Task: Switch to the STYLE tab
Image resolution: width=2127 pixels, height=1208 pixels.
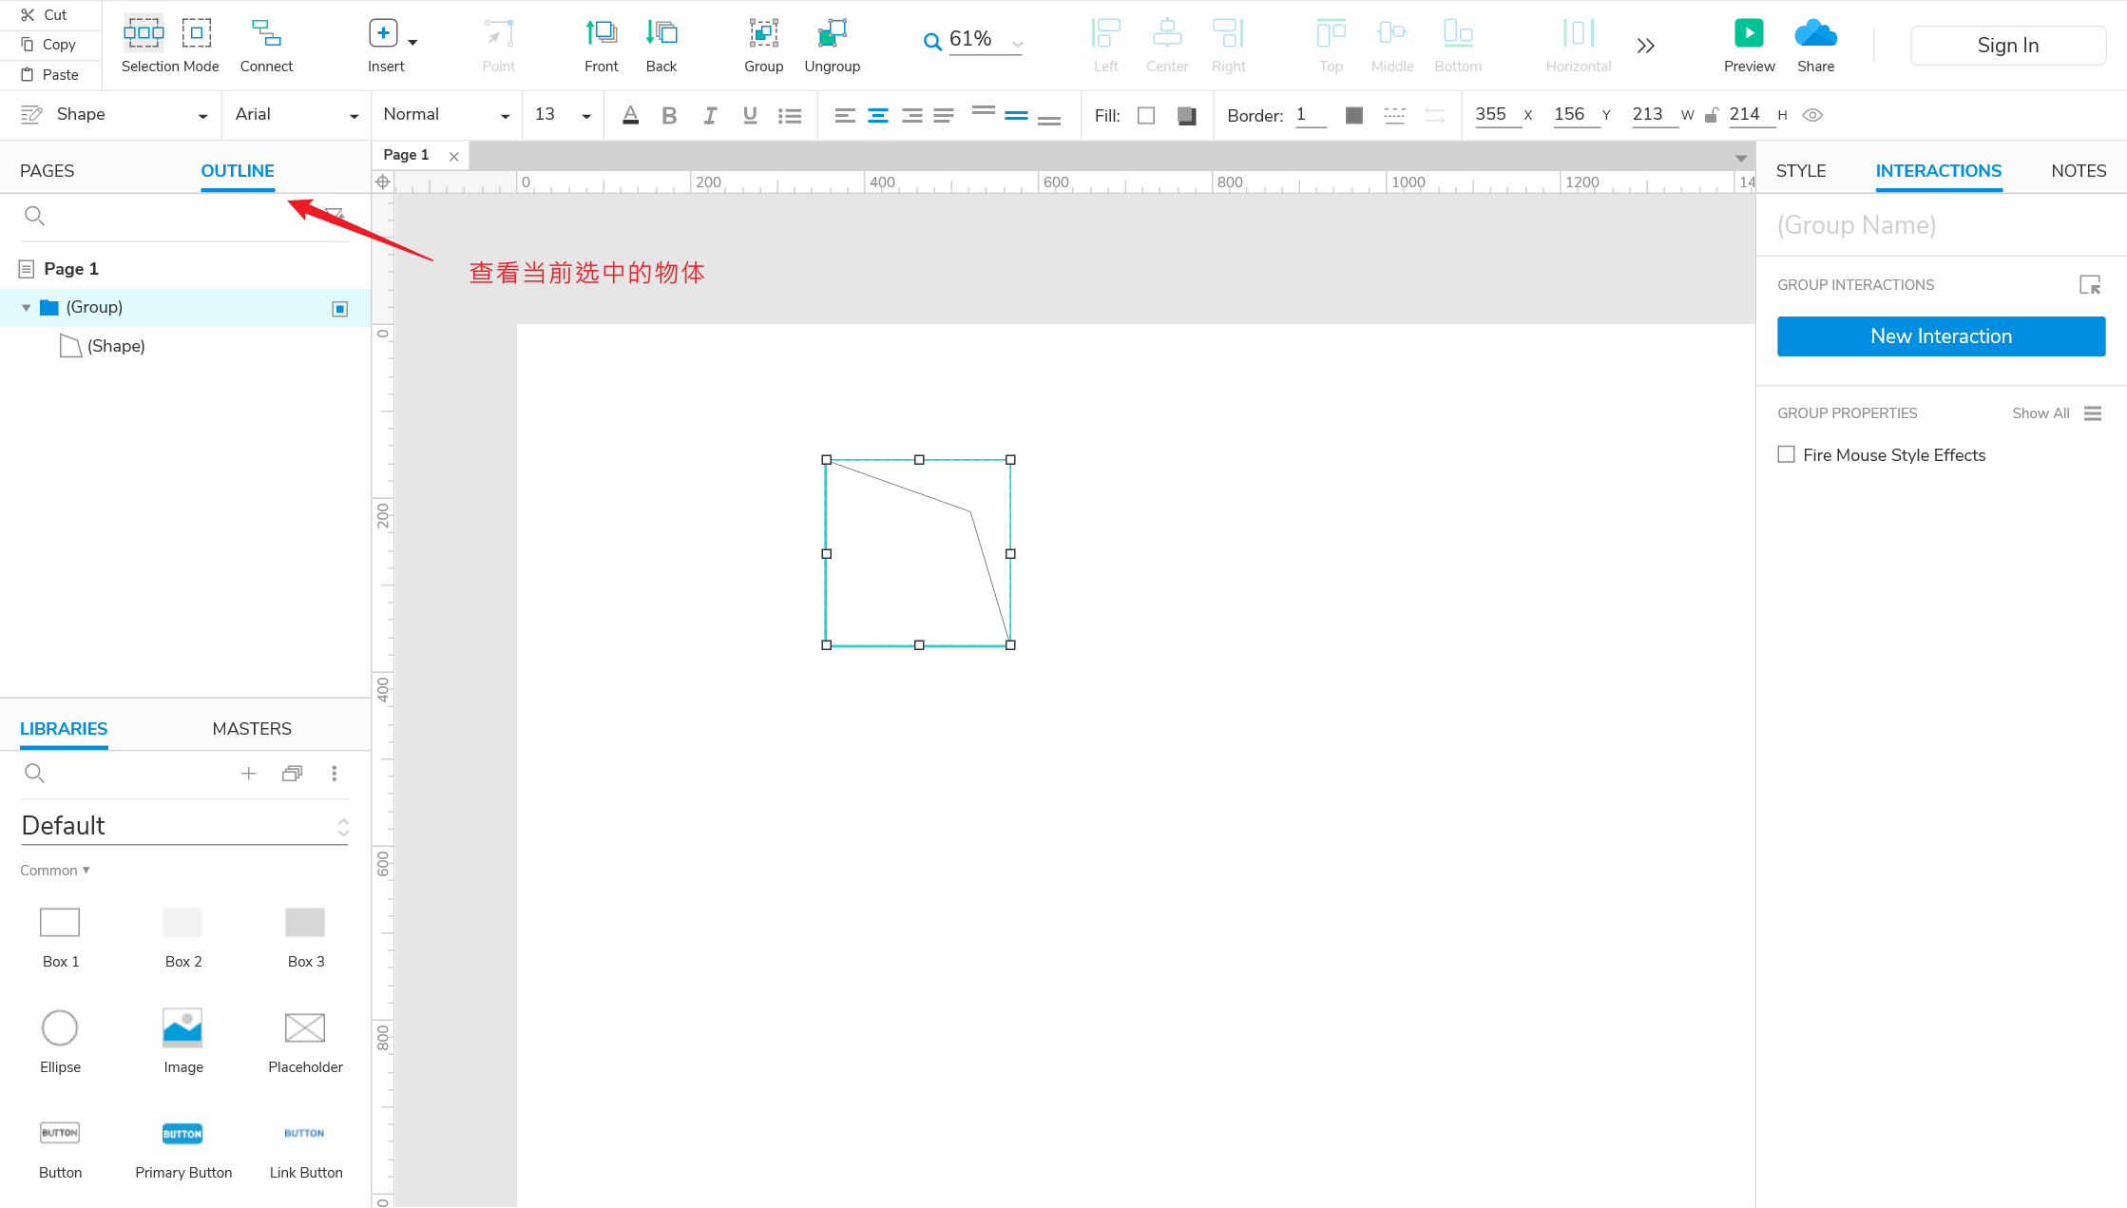Action: pos(1800,171)
